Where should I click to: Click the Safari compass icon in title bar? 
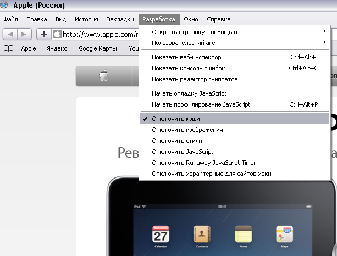(x=4, y=4)
